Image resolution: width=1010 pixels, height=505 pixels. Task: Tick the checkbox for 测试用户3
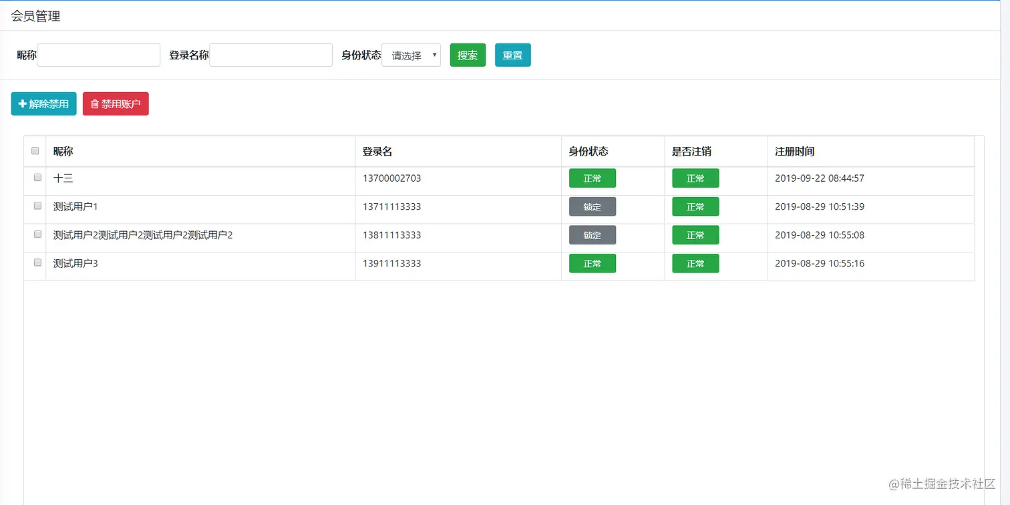[37, 263]
